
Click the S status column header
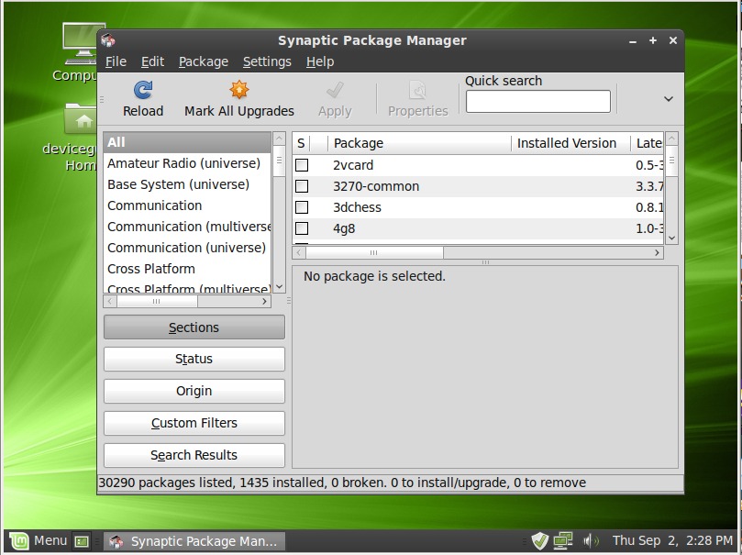click(302, 143)
